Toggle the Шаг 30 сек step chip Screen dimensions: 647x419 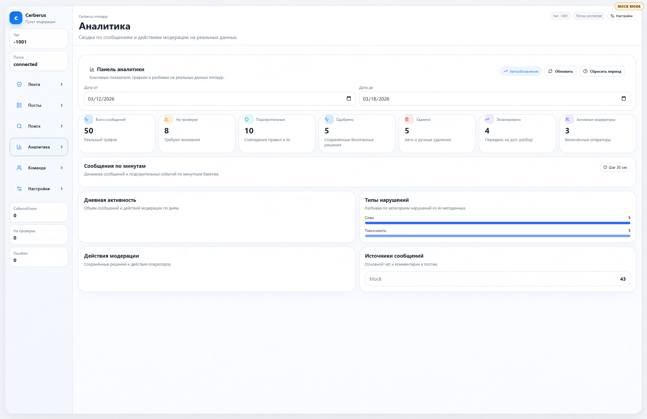pos(615,167)
